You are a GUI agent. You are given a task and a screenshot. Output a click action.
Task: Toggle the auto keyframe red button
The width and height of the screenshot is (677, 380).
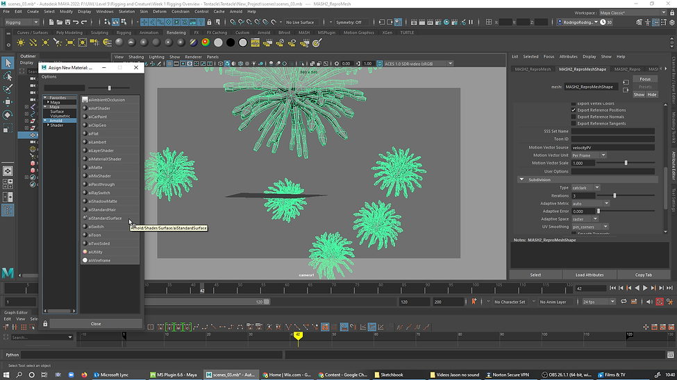(660, 302)
